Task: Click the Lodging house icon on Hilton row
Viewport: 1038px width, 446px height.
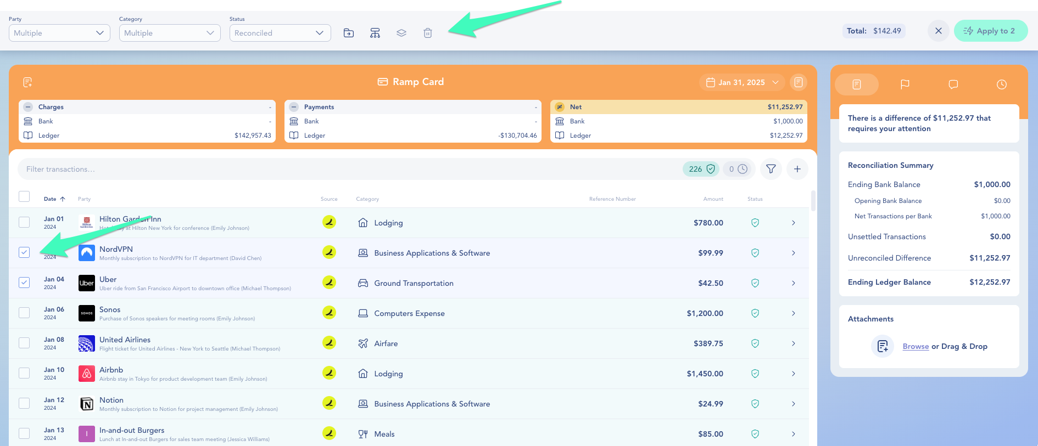Action: click(363, 223)
